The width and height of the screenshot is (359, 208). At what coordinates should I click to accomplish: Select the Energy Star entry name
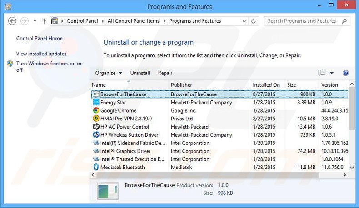[x=113, y=103]
